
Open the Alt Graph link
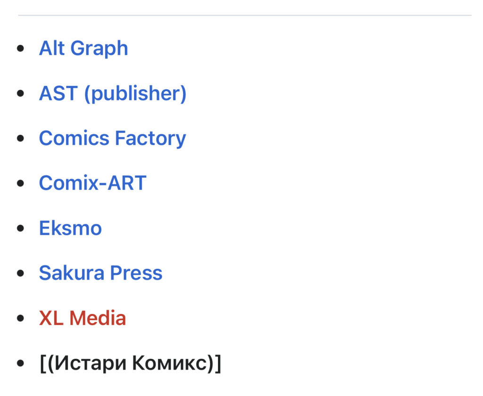click(83, 48)
